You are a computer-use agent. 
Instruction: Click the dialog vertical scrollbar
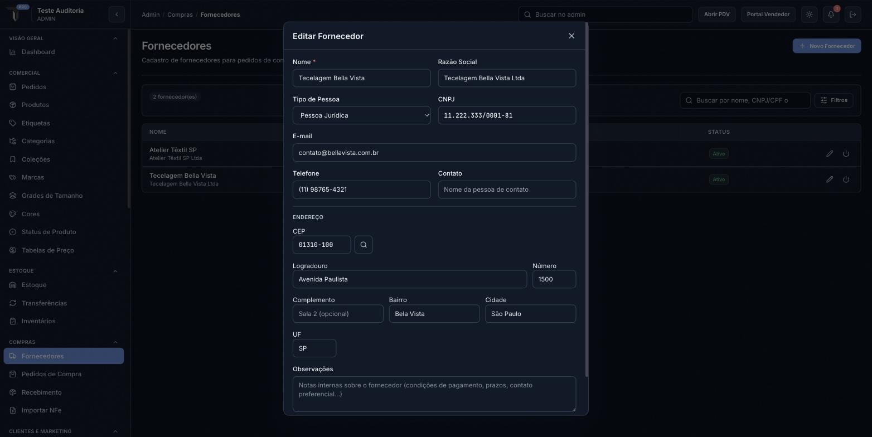pyautogui.click(x=587, y=200)
